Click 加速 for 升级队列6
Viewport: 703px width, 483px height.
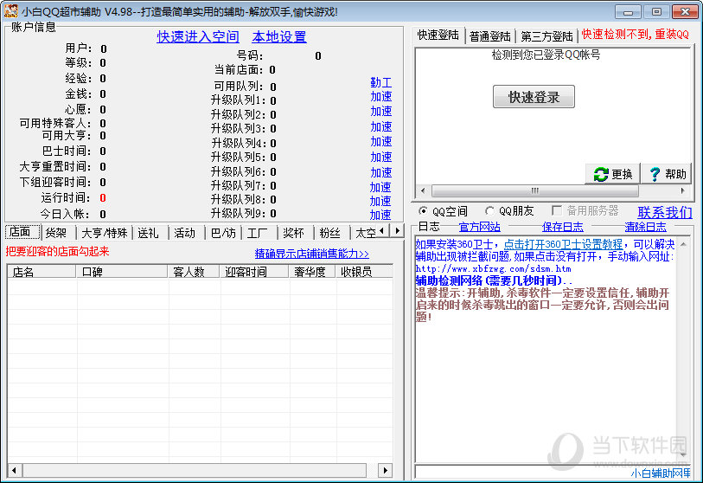tap(381, 172)
